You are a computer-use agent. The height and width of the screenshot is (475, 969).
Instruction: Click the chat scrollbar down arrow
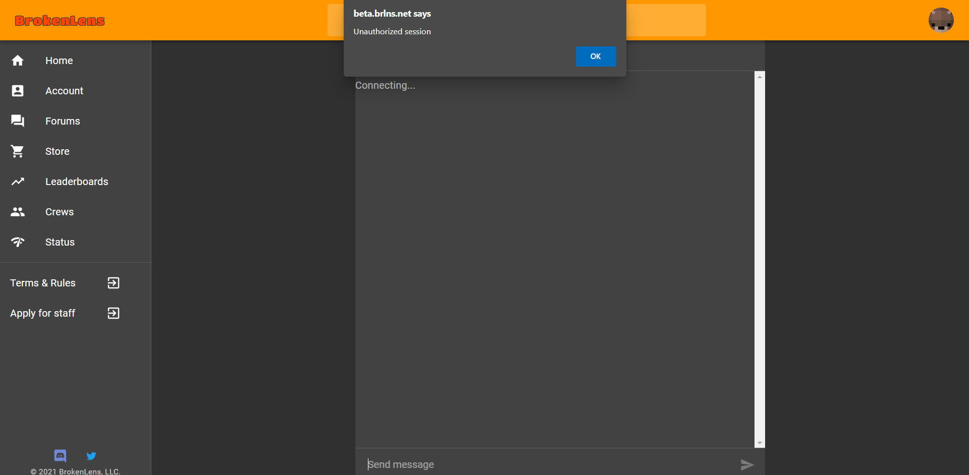coord(760,443)
